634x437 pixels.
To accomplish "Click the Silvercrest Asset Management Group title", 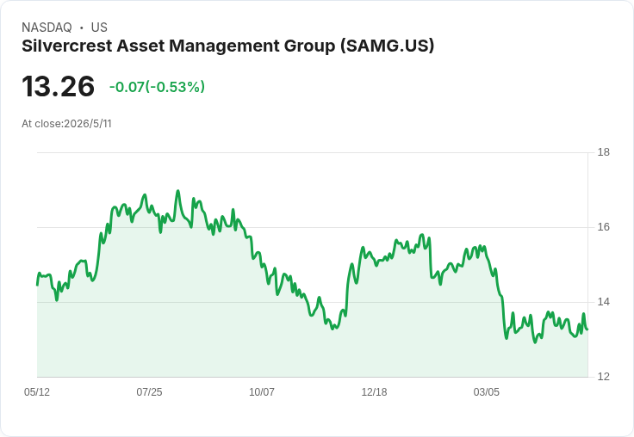I will coord(227,46).
